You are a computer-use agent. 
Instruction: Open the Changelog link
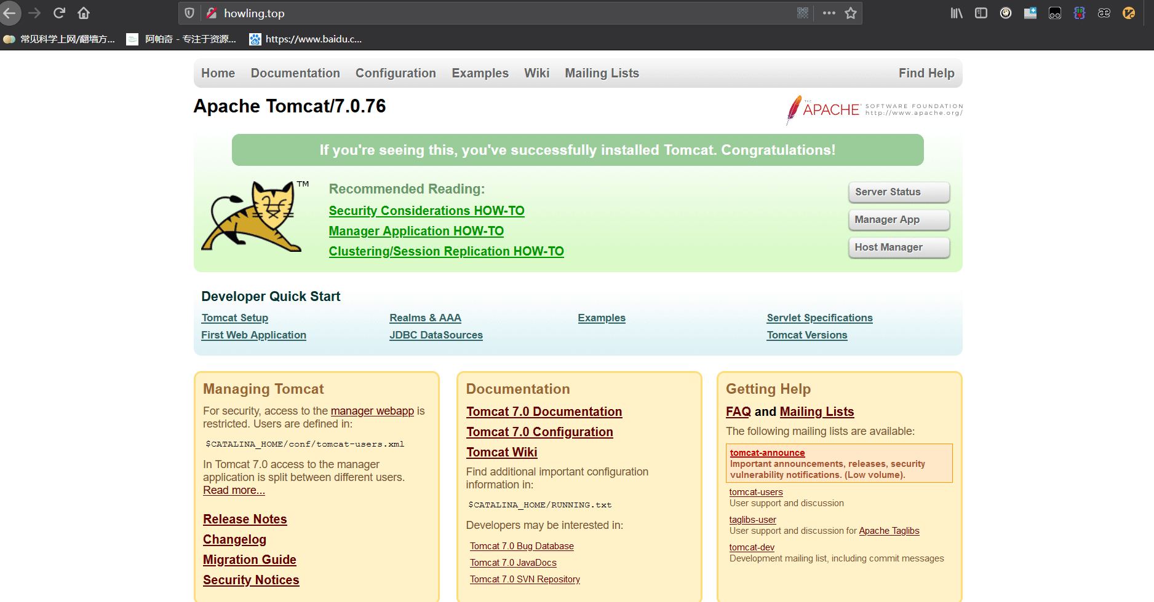point(234,539)
